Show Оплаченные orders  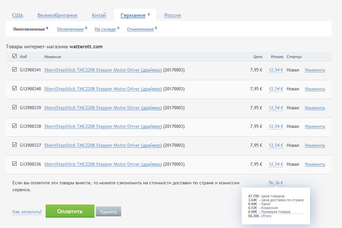tap(70, 29)
